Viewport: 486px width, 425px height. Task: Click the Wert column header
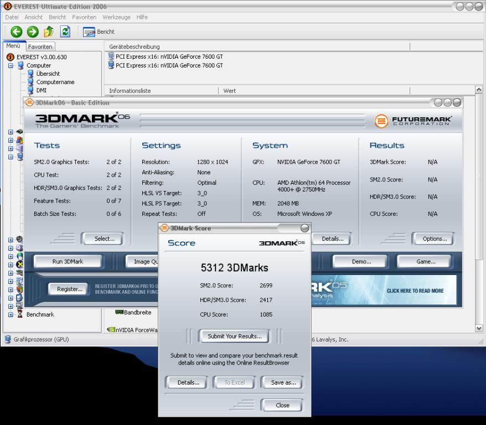tap(314, 90)
